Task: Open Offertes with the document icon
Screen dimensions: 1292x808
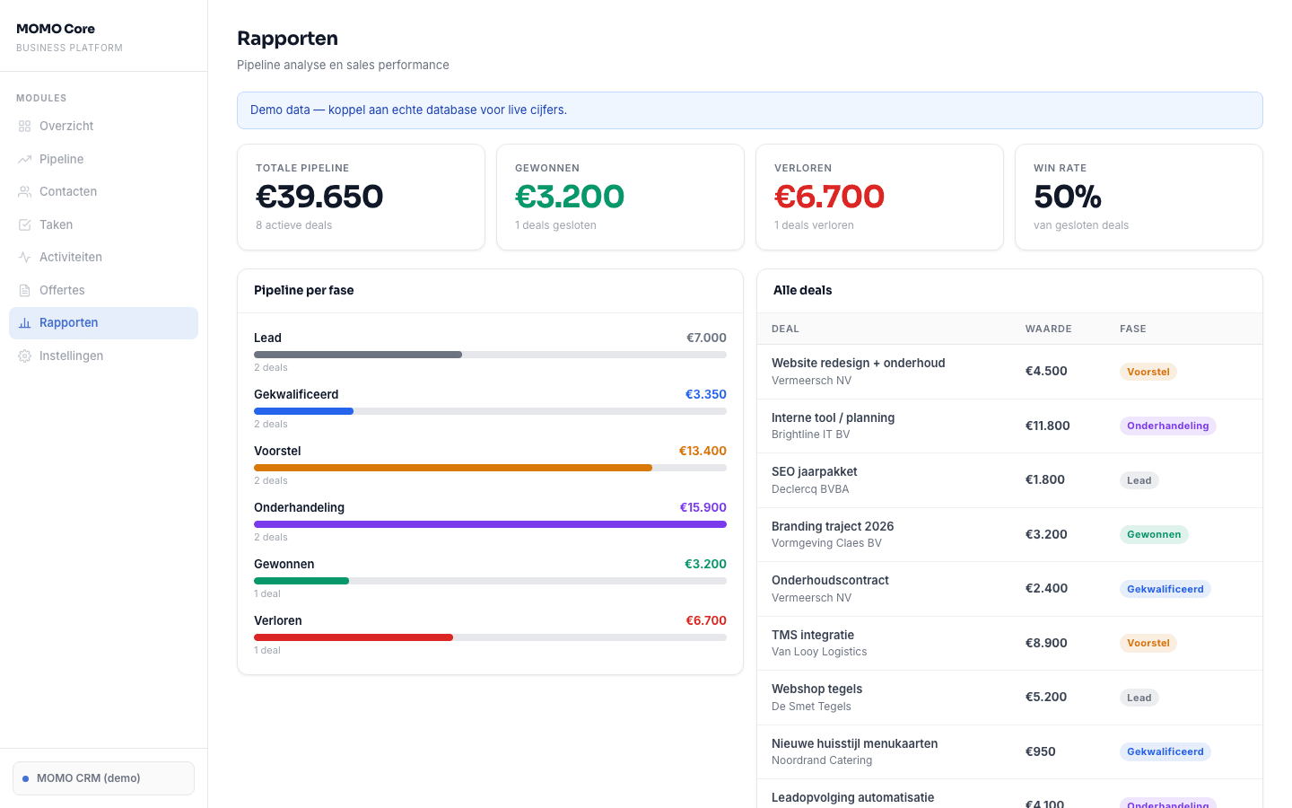Action: pos(23,290)
